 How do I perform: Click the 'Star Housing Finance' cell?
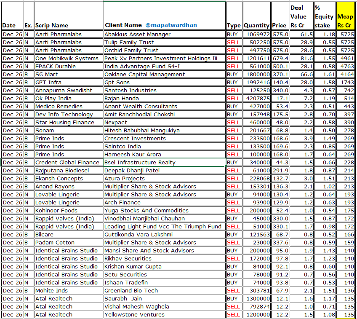point(69,122)
